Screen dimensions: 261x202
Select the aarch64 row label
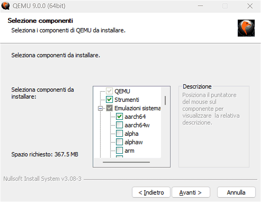(135, 117)
